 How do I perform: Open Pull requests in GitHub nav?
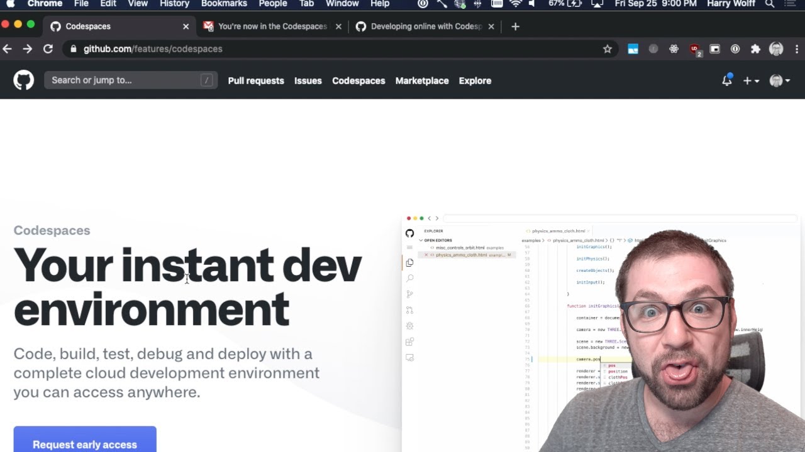[x=256, y=80]
